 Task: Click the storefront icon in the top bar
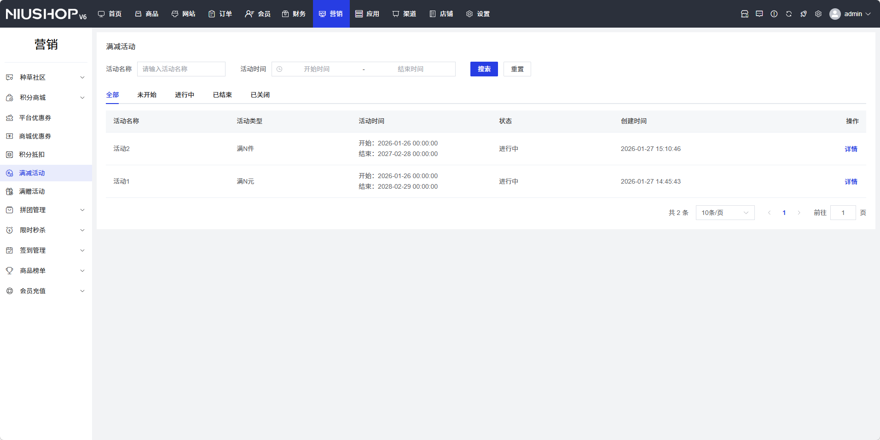pos(744,14)
